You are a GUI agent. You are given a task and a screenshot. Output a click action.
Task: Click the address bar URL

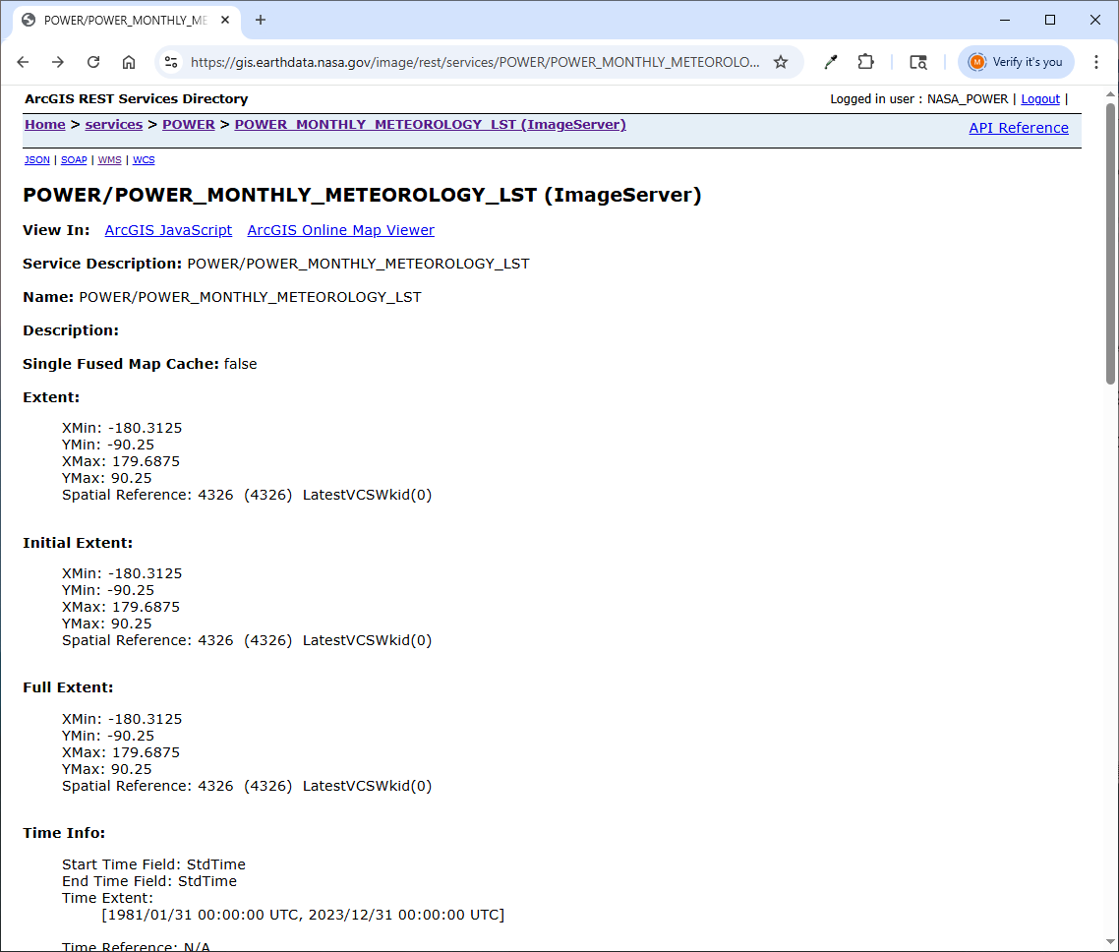click(474, 62)
